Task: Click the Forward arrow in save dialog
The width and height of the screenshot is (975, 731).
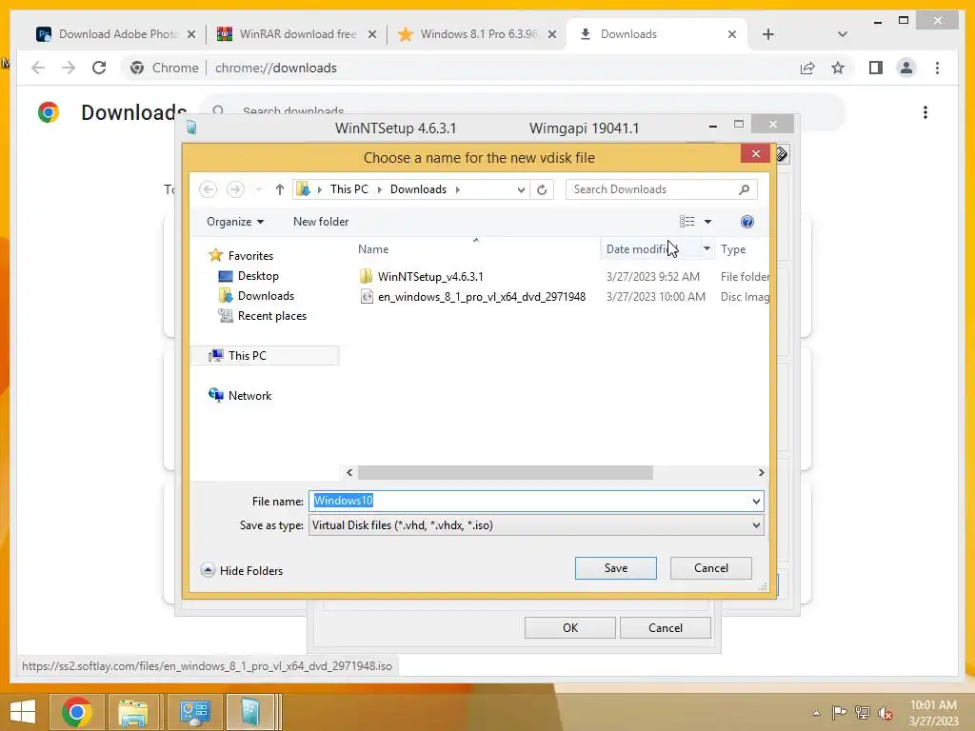Action: pyautogui.click(x=235, y=189)
